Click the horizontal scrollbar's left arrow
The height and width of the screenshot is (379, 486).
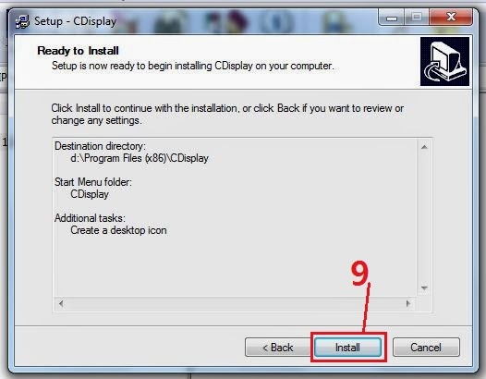pyautogui.click(x=61, y=303)
